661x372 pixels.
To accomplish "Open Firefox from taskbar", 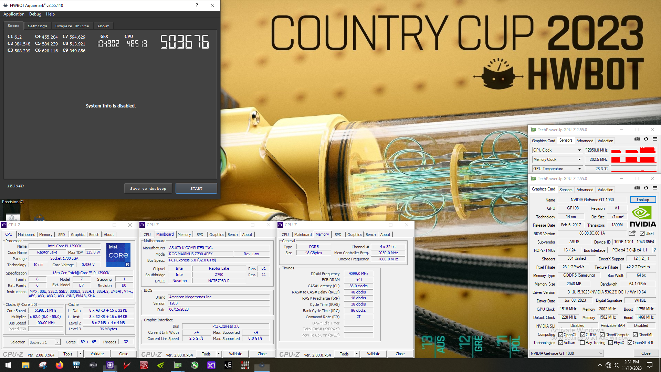I will 60,365.
